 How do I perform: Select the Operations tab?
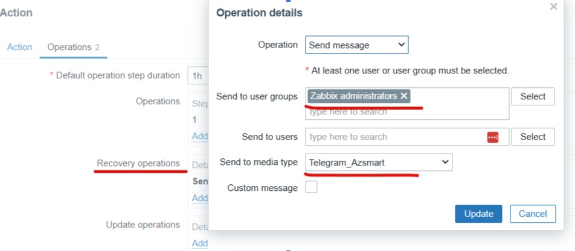pyautogui.click(x=73, y=47)
